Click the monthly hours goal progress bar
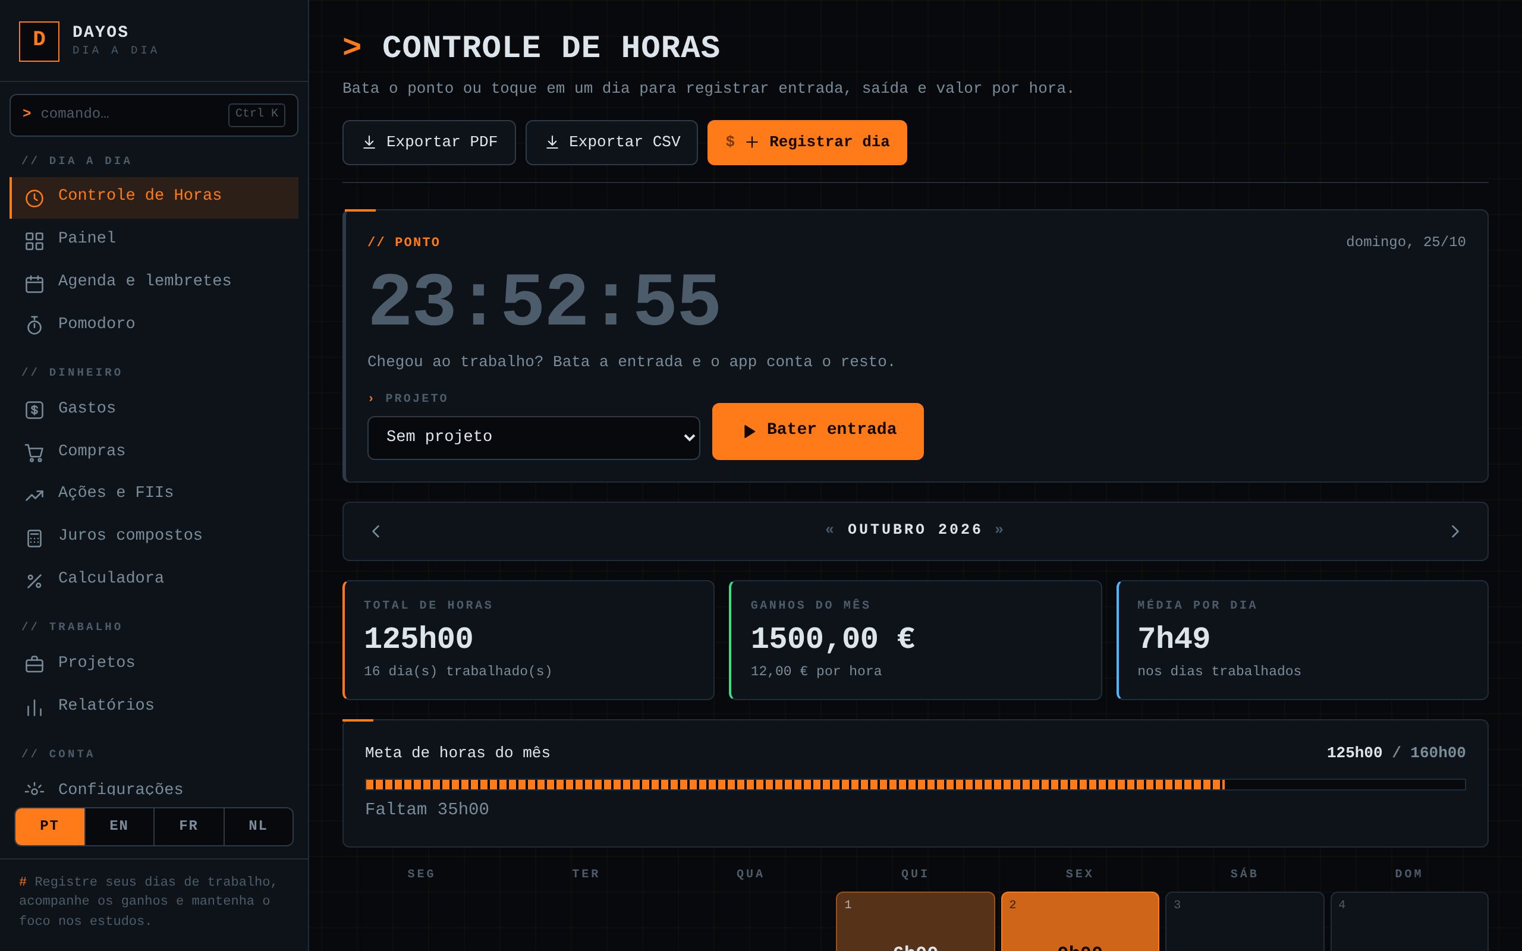1522x951 pixels. [x=915, y=785]
